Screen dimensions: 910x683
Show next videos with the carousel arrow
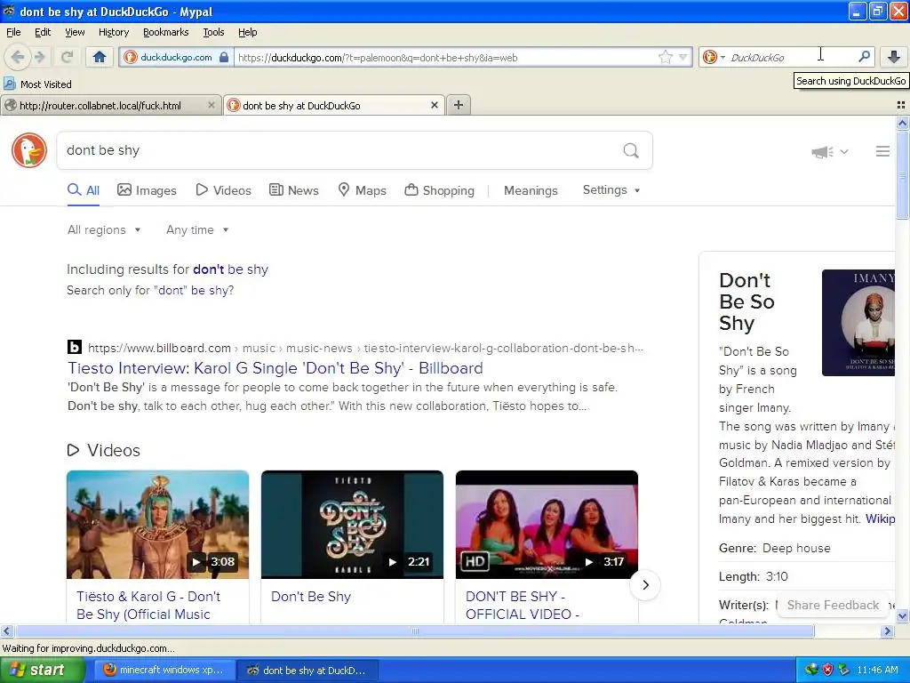(645, 585)
